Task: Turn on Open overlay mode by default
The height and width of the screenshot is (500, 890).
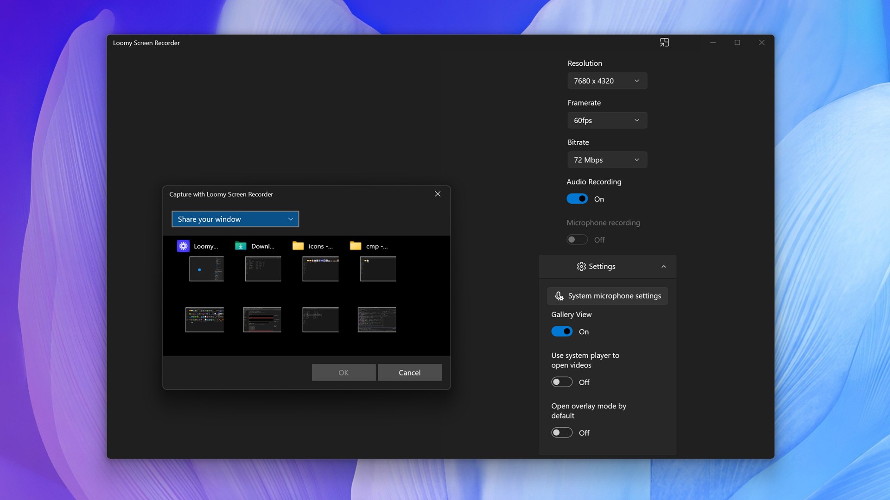Action: click(x=562, y=432)
